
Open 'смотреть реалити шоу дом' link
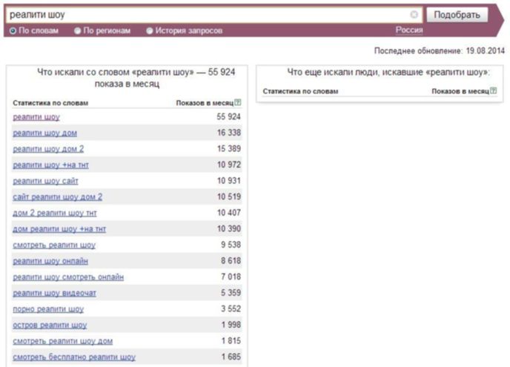pos(63,341)
